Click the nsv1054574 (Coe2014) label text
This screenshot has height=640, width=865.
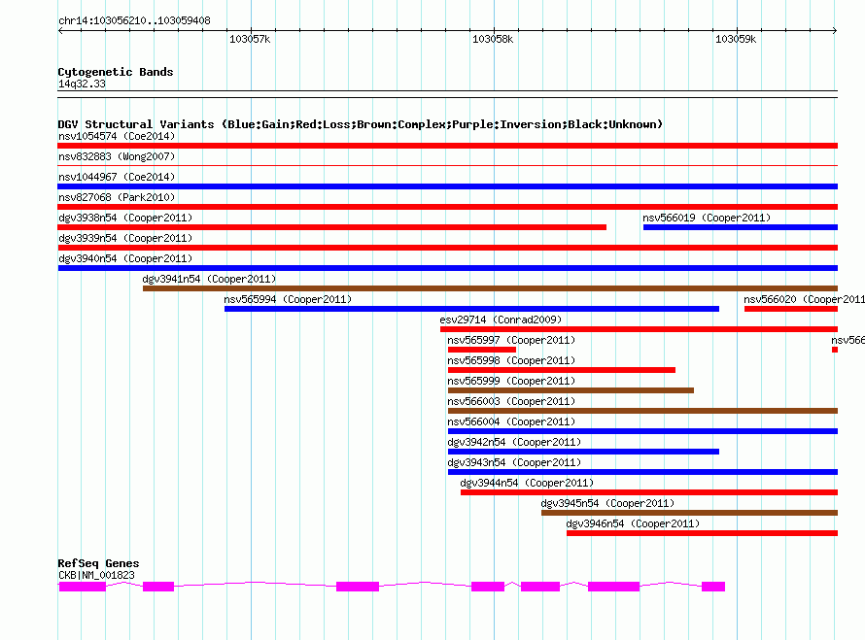point(117,136)
